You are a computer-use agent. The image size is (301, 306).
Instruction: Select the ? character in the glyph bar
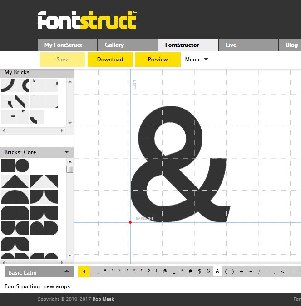pos(148,271)
